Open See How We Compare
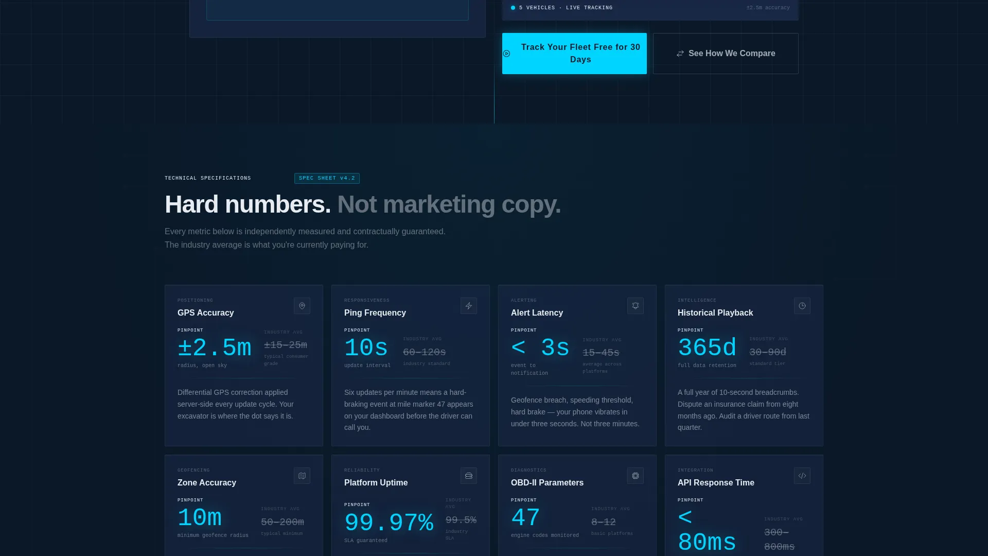Viewport: 988px width, 556px height. pos(726,54)
